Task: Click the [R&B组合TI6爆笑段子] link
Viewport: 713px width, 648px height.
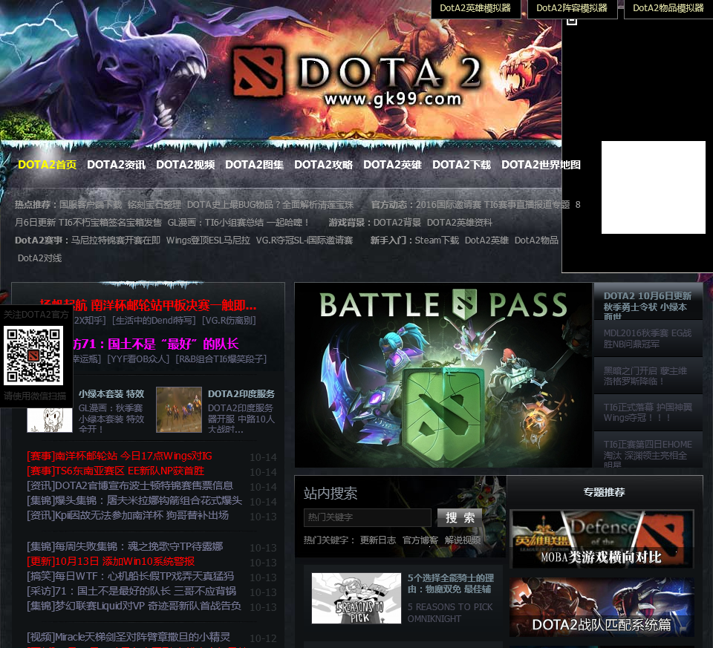Action: tap(221, 359)
